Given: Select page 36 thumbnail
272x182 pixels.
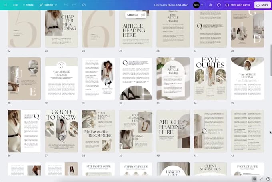Looking at the screenshot, I should (24, 131).
